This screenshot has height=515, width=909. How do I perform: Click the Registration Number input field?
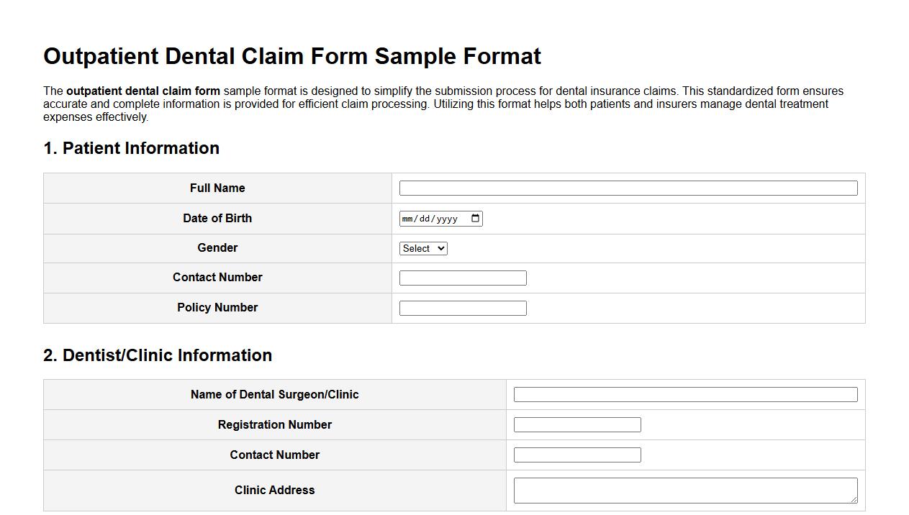point(576,424)
